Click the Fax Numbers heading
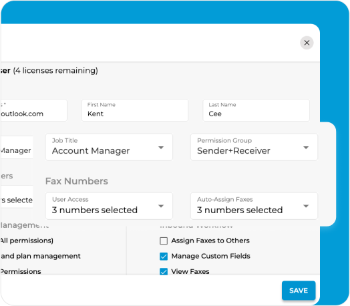Image resolution: width=350 pixels, height=306 pixels. click(x=77, y=181)
